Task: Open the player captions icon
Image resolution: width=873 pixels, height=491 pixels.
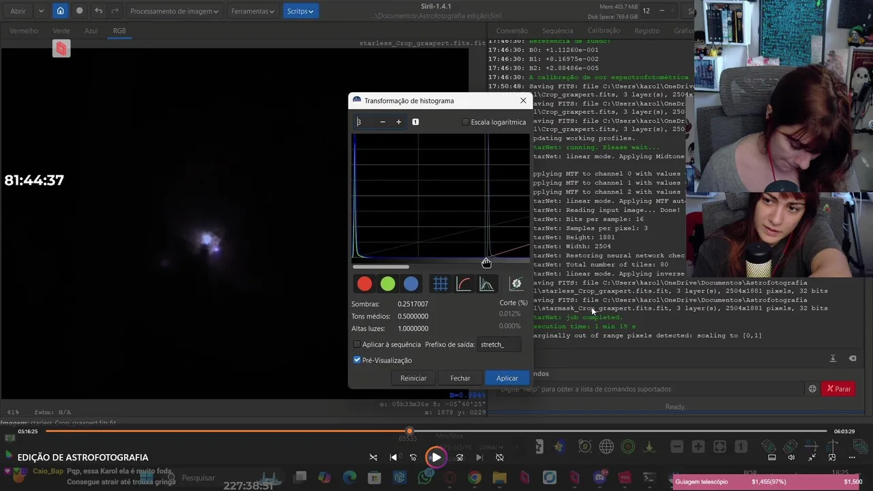Action: [772, 458]
